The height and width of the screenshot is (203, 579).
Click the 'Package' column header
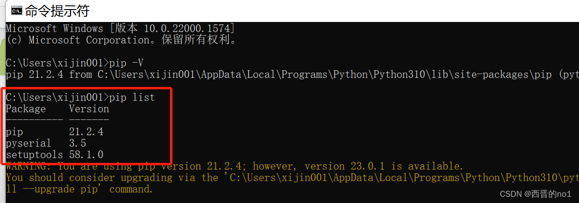[26, 109]
